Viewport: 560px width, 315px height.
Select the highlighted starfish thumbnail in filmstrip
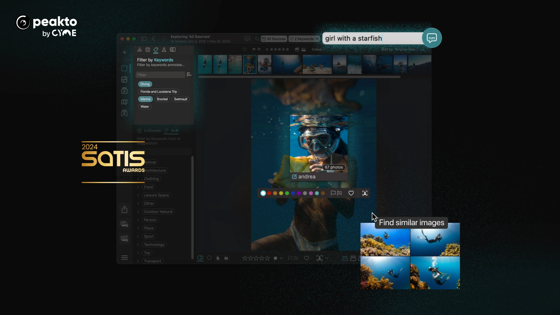[250, 64]
